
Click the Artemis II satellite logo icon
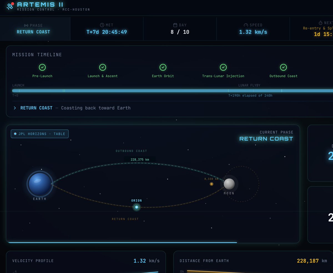point(10,6)
